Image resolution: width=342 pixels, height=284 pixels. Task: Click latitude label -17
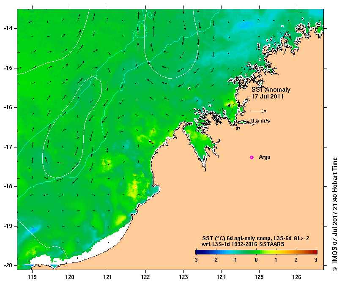point(8,147)
